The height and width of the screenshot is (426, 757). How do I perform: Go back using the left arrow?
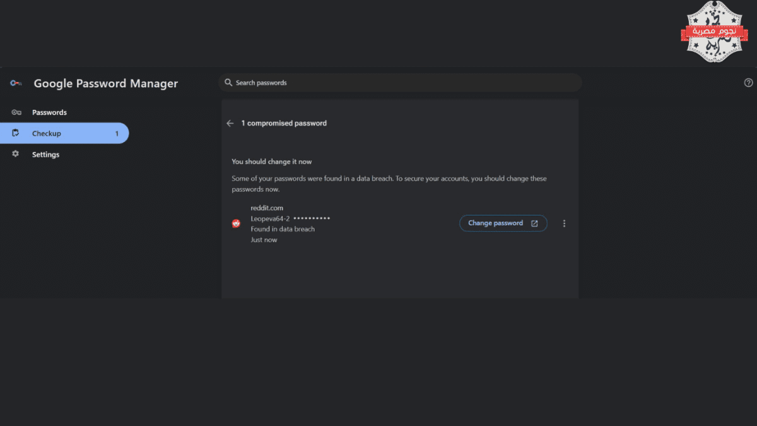[x=230, y=123]
